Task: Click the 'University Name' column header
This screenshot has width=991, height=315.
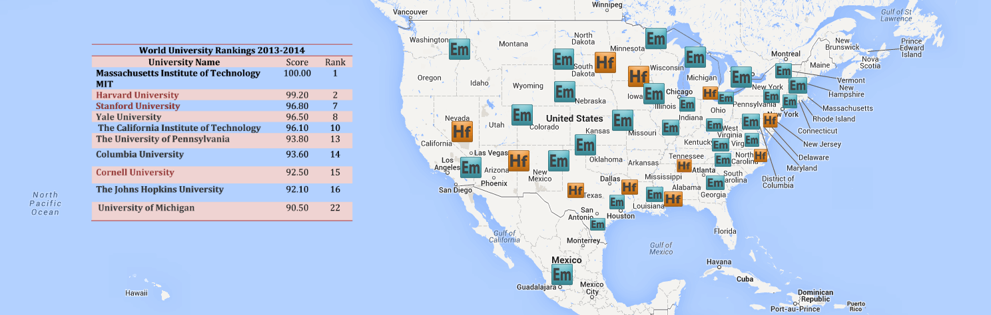Action: [184, 62]
